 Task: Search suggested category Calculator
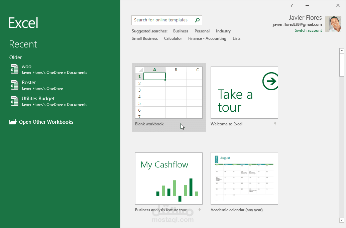(x=173, y=38)
